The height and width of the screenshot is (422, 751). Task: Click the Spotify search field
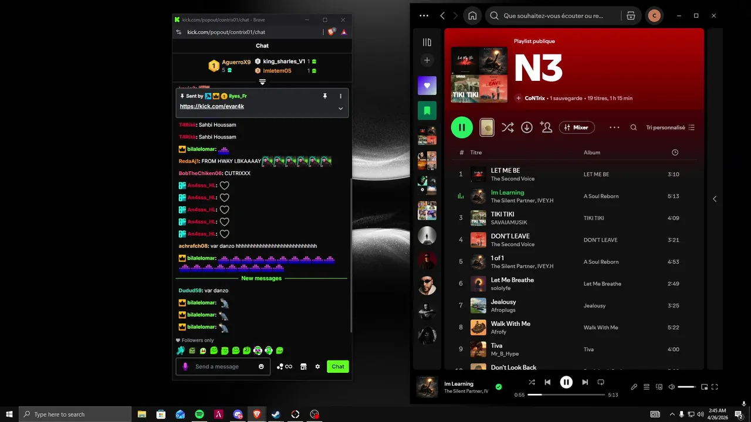(x=553, y=16)
